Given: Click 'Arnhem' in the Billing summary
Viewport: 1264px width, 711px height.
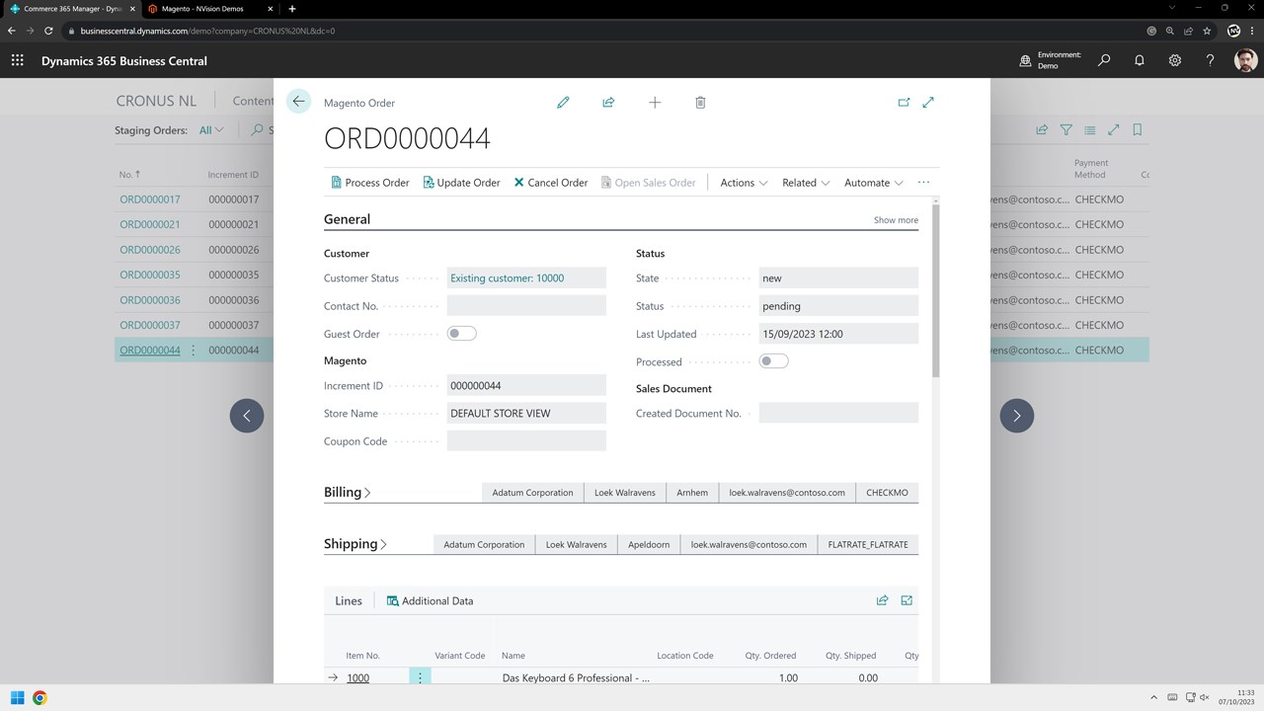Looking at the screenshot, I should click(692, 493).
